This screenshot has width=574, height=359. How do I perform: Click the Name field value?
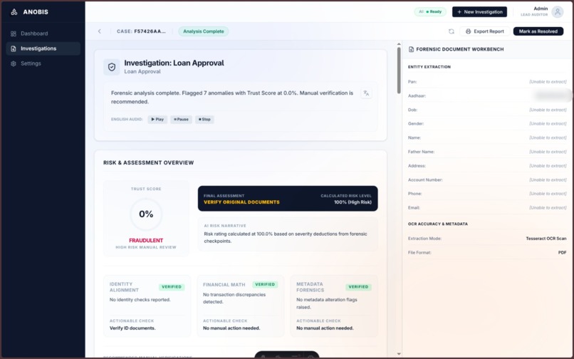(x=548, y=137)
